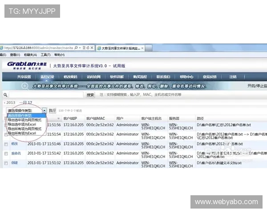Open the small blank new tab
The width and height of the screenshot is (267, 213).
tap(149, 48)
